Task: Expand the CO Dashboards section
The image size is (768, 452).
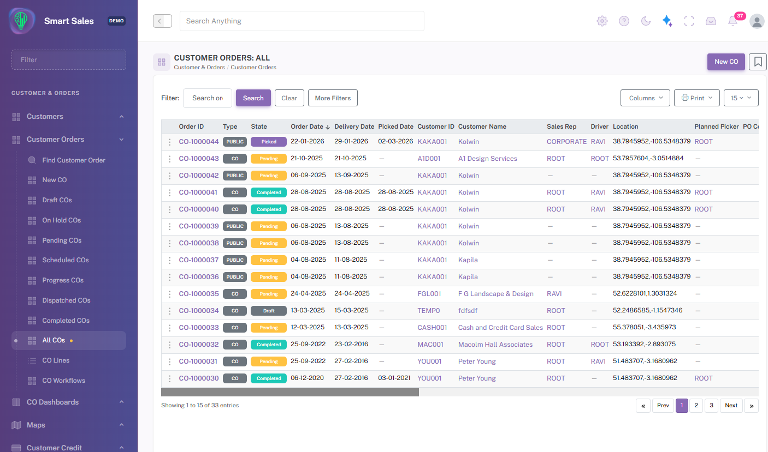Action: tap(68, 402)
